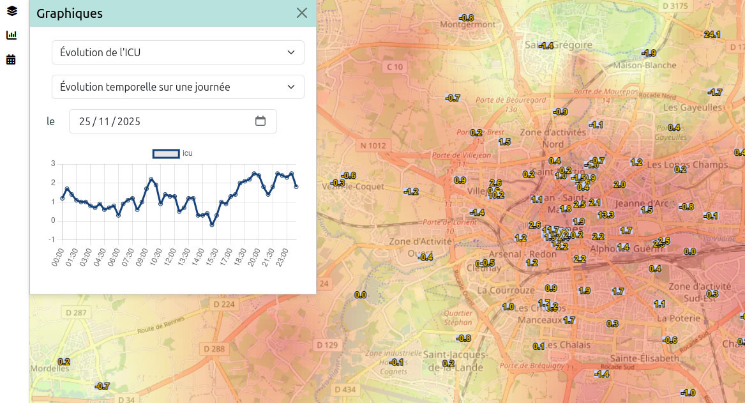Click the -0.6 marker above Vezin-le-Coquet

(x=349, y=176)
